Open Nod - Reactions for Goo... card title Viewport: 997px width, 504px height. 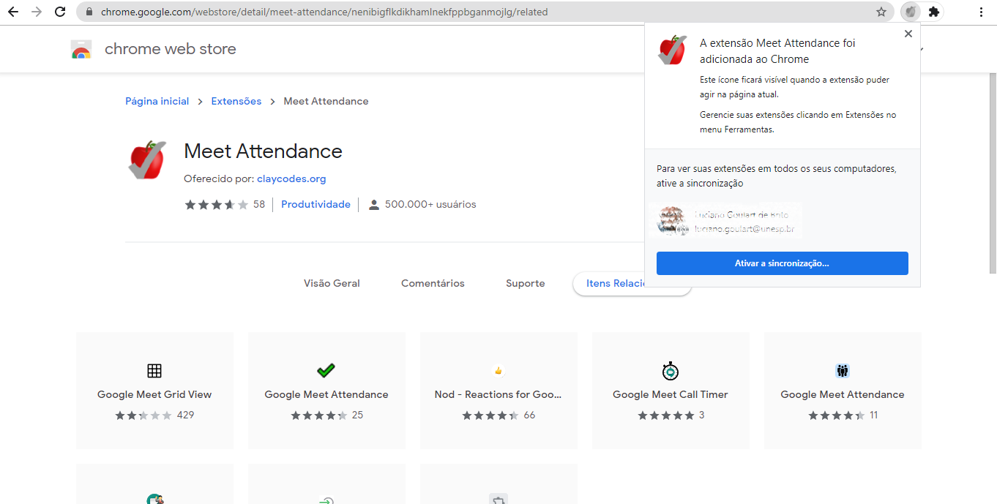pos(498,394)
